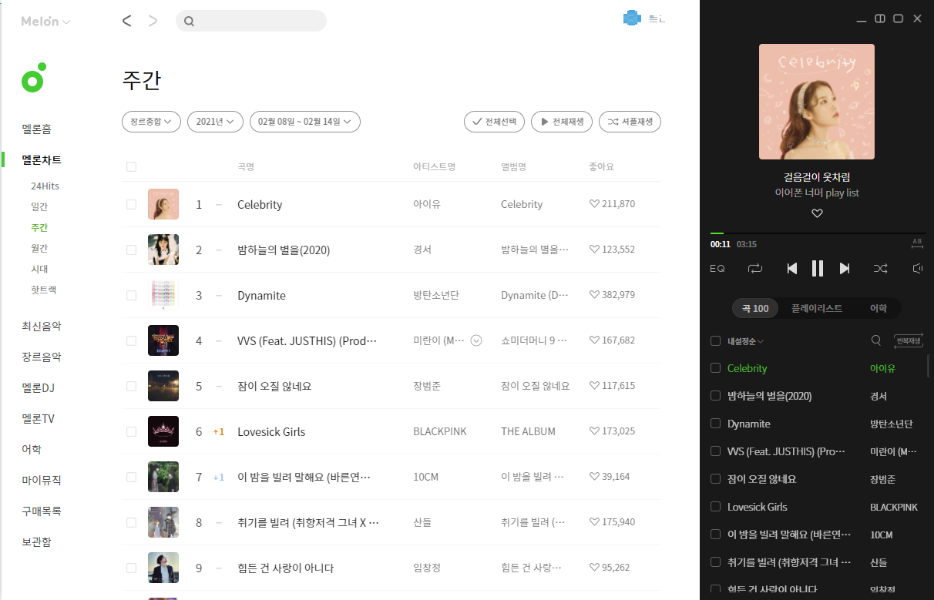This screenshot has height=600, width=934.
Task: Tick playlist select-all checkbox beside 내설정순
Action: point(715,340)
